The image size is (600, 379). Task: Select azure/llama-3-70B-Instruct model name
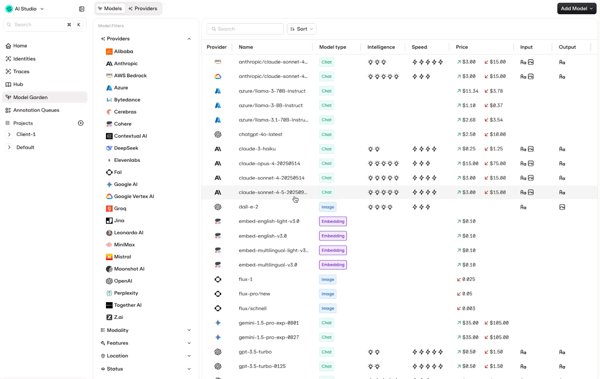[x=272, y=91]
